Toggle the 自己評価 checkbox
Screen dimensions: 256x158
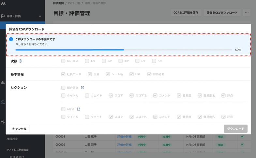[x=63, y=61]
